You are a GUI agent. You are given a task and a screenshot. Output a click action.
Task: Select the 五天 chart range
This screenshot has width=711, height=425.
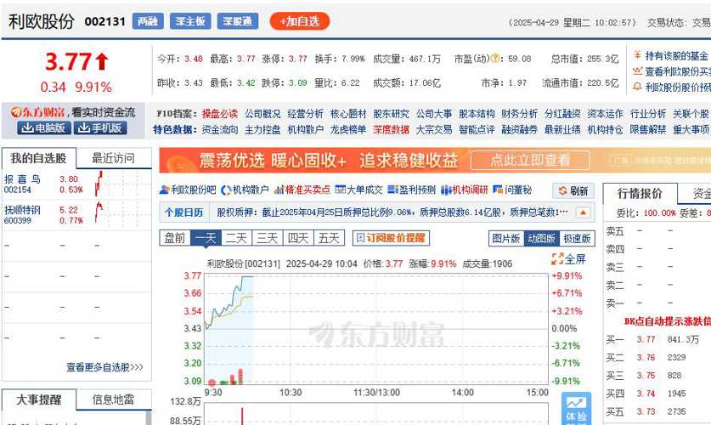point(330,238)
